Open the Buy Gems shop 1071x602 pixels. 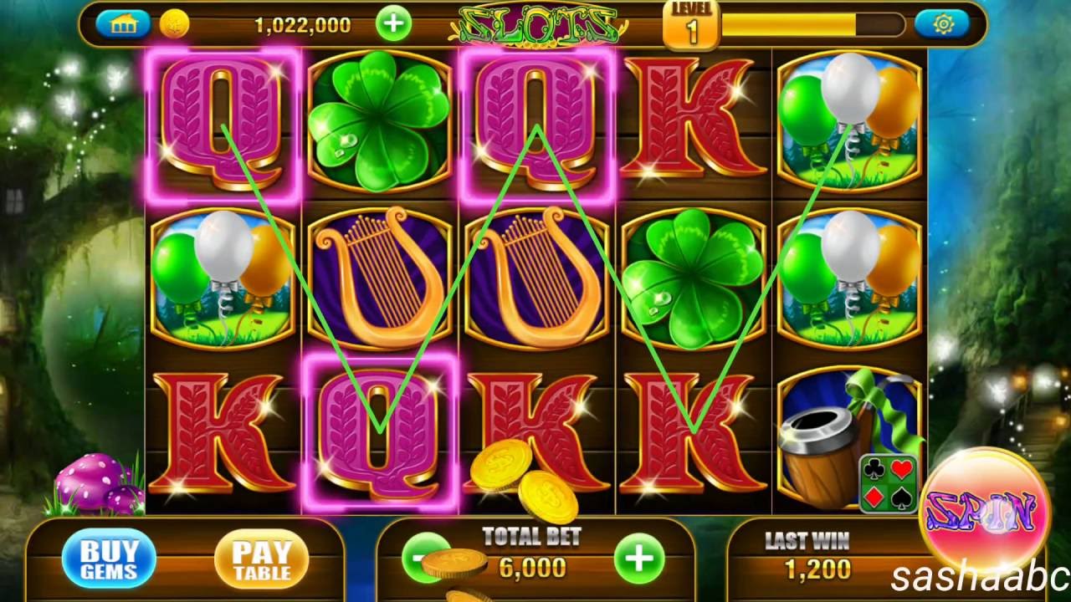(x=109, y=558)
